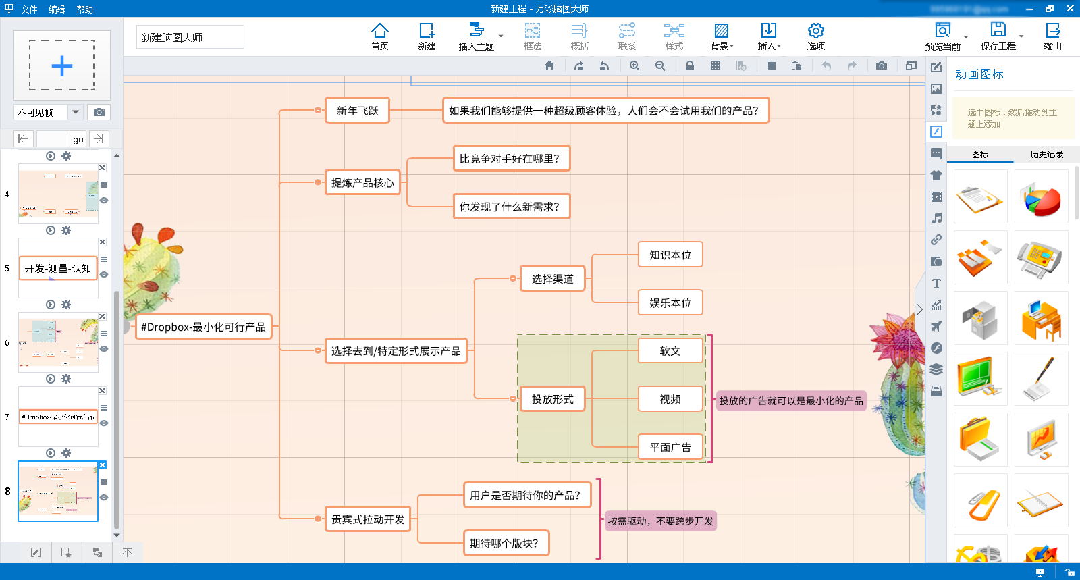Click the go button for frame jump

pyautogui.click(x=78, y=139)
